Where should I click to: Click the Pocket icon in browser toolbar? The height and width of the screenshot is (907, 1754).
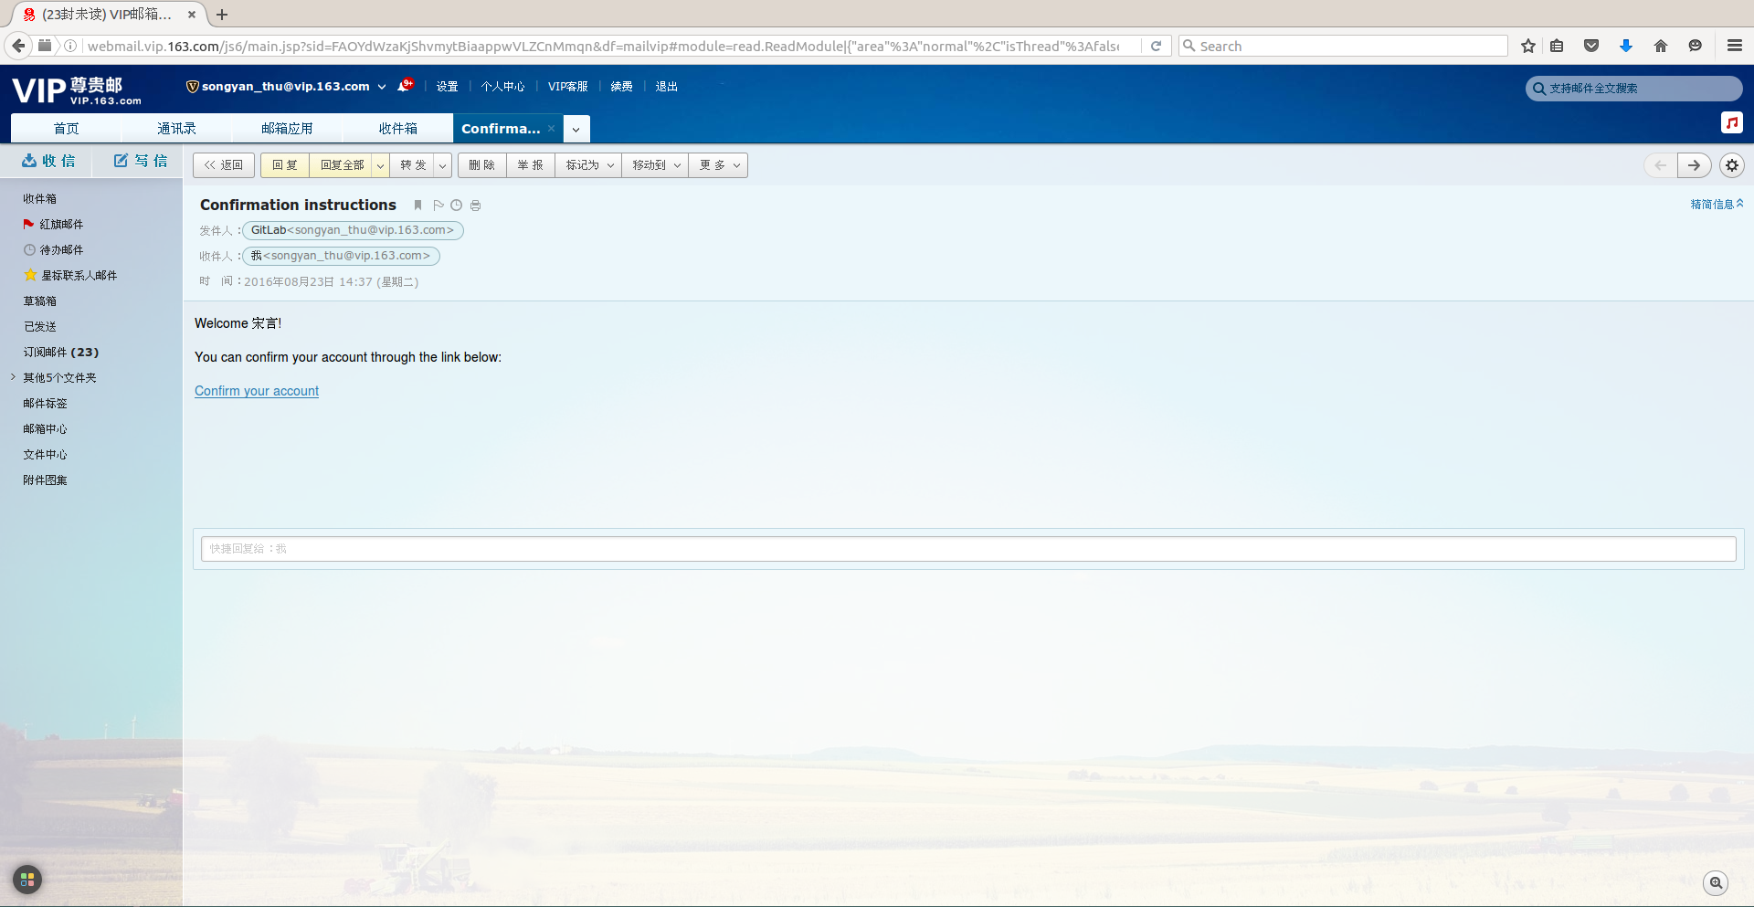click(x=1591, y=46)
